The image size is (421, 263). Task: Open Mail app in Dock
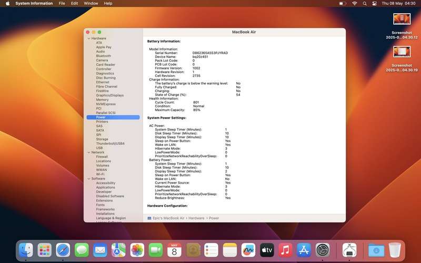(100, 250)
